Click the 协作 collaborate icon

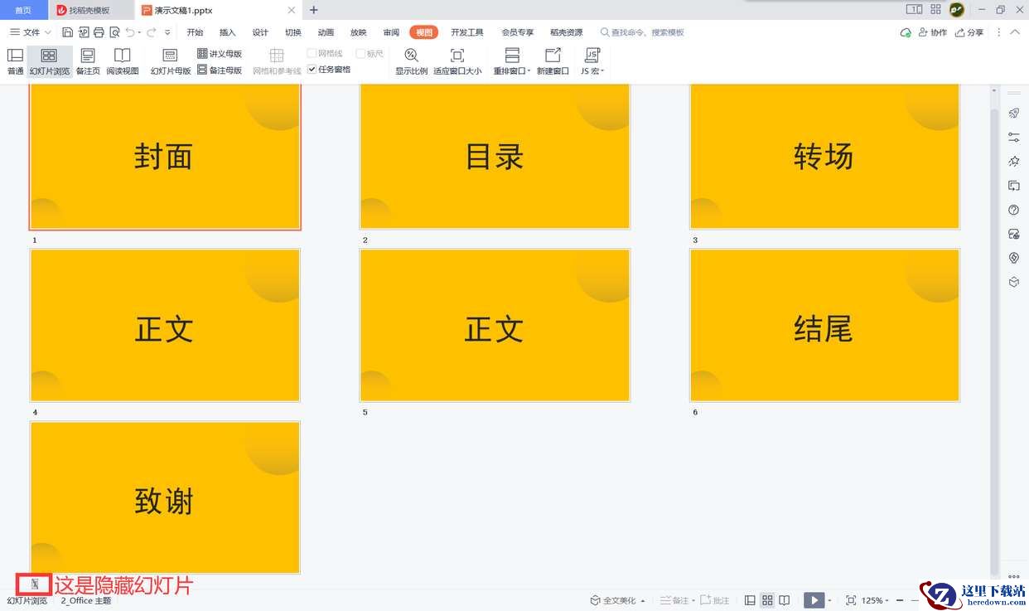tap(932, 32)
